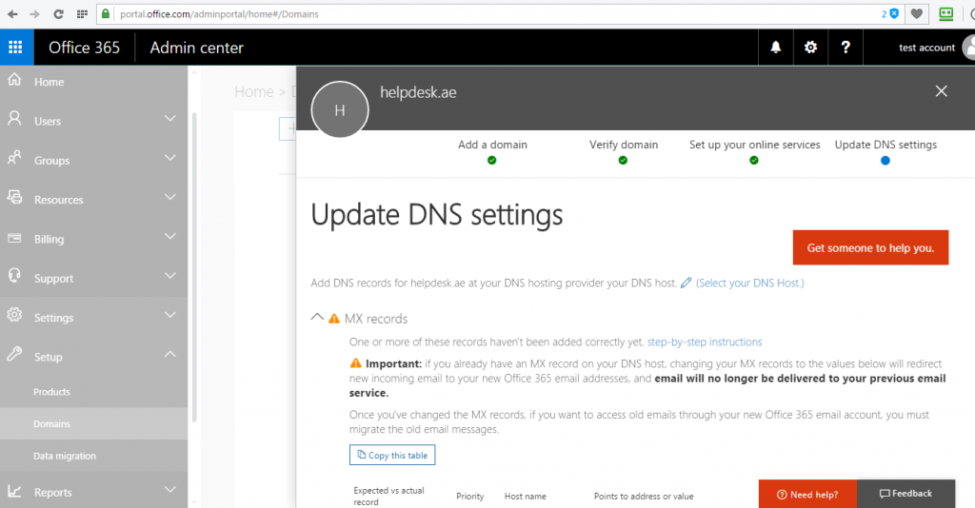Click Select your DNS Host link
The image size is (975, 508).
pyautogui.click(x=750, y=283)
